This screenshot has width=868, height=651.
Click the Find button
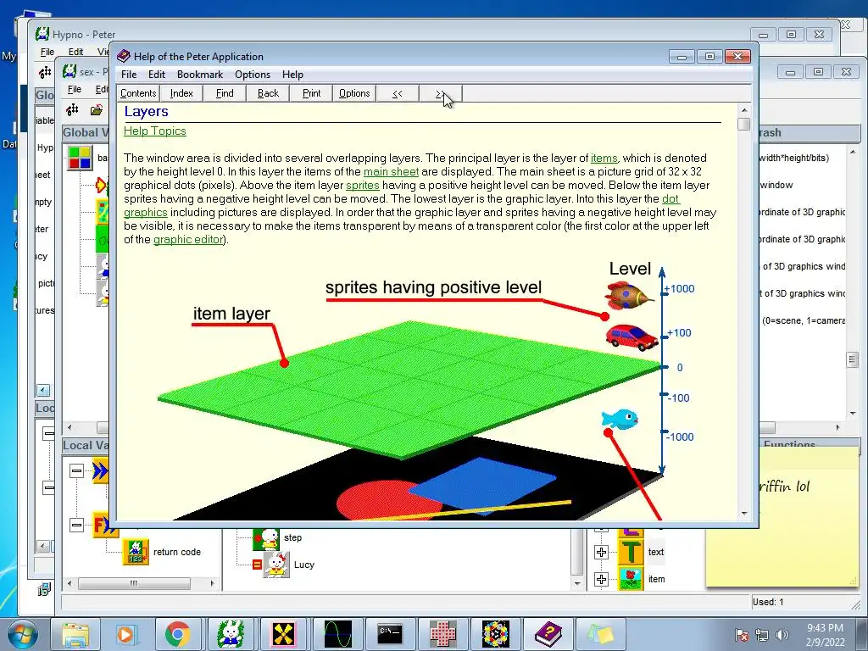(225, 93)
